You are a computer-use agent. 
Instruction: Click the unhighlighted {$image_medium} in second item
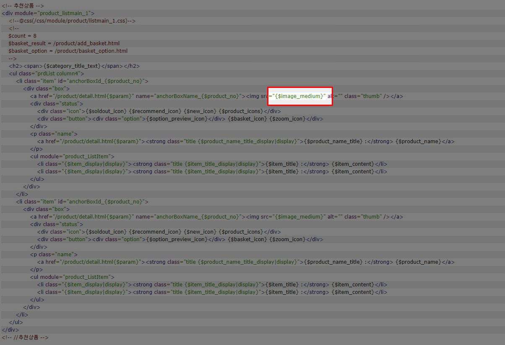[x=300, y=217]
